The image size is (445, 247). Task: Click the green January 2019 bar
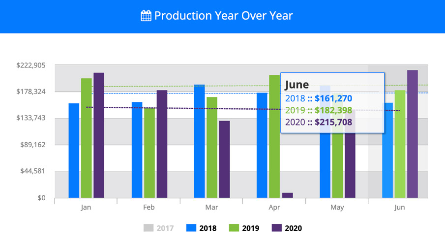click(x=87, y=138)
